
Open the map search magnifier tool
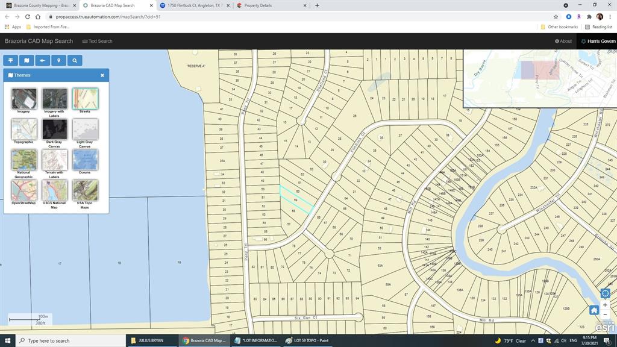(74, 60)
